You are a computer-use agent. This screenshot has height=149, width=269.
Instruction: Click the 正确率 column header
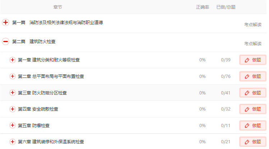(x=203, y=7)
